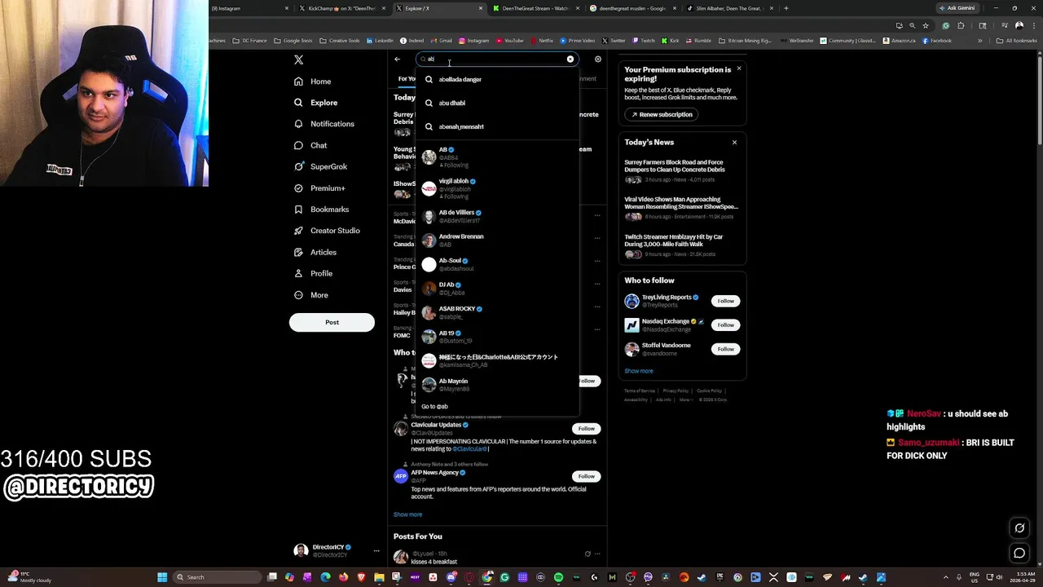
Task: Open DJ Ab profile result
Action: tap(497, 289)
